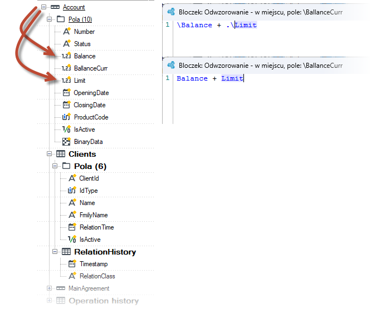Screen dimensions: 371x319
Task: Collapse the Clients table node
Action: point(49,154)
